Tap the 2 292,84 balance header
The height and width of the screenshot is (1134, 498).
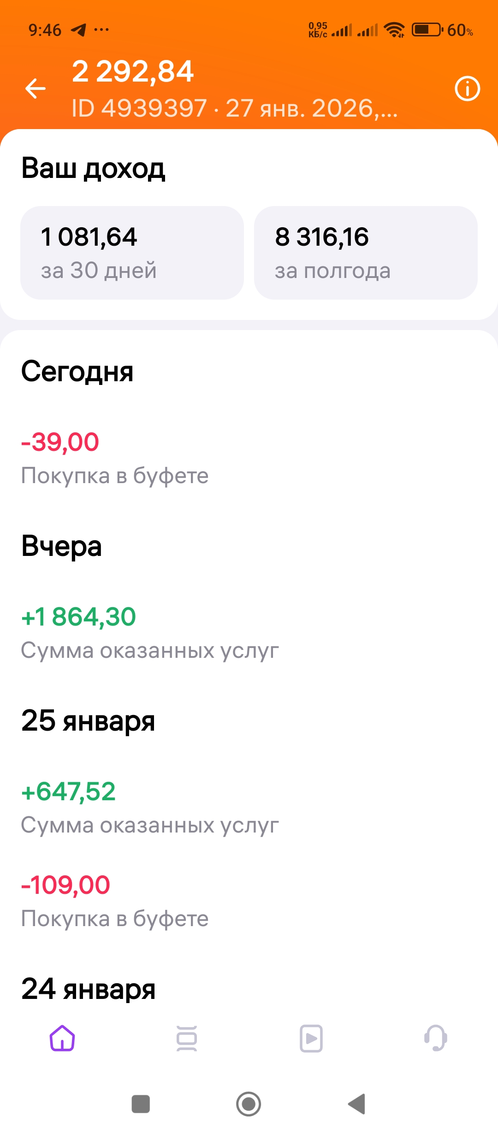(133, 72)
